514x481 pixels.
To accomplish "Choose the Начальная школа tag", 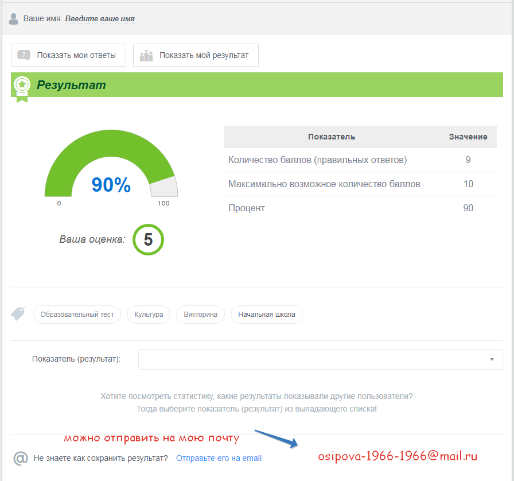I will click(266, 315).
